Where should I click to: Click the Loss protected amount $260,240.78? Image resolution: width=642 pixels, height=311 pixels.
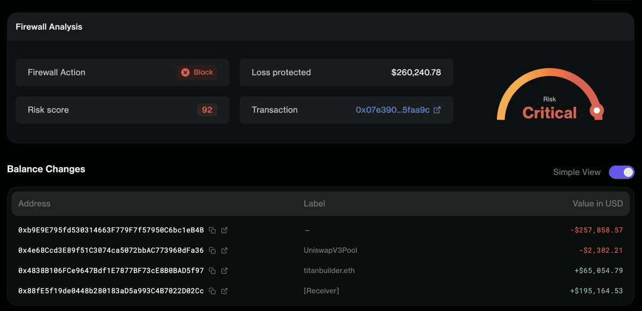click(x=416, y=73)
